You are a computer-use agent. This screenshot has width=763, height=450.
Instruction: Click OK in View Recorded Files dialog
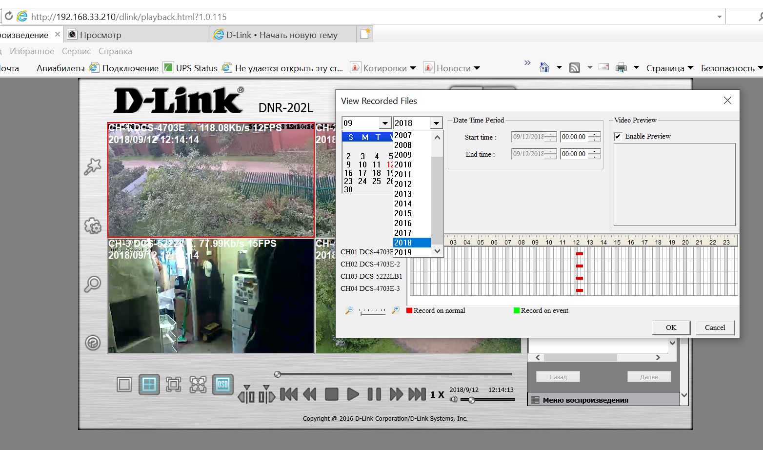tap(671, 327)
